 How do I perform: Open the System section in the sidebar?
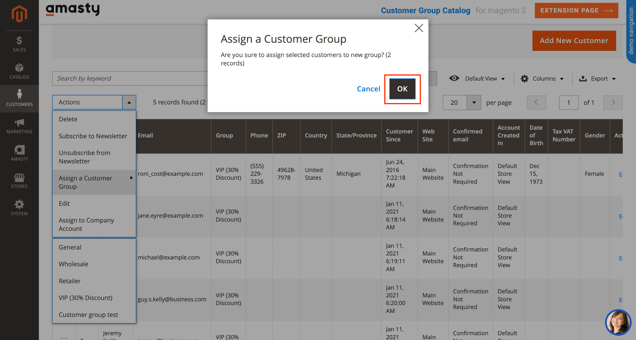19,208
